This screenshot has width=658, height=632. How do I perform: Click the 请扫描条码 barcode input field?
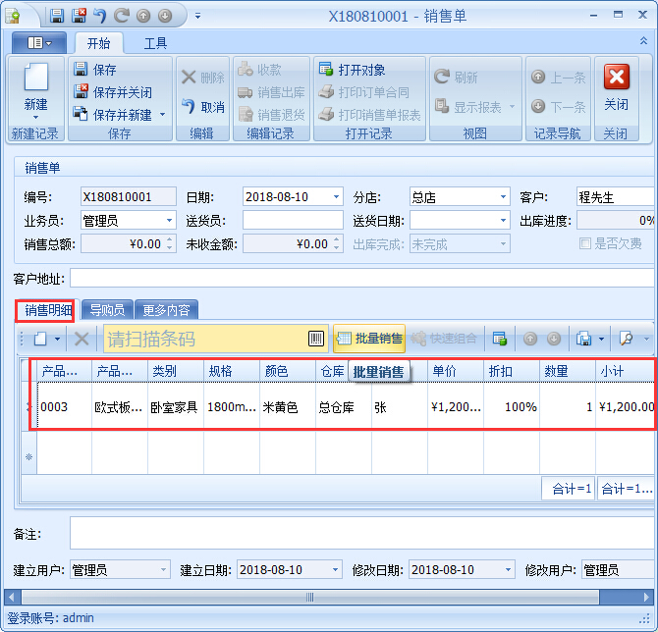click(x=204, y=339)
